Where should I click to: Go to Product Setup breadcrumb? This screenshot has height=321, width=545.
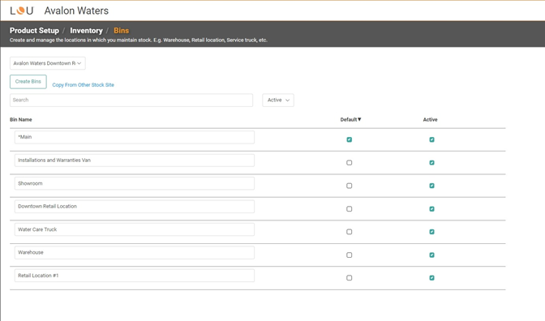tap(34, 31)
